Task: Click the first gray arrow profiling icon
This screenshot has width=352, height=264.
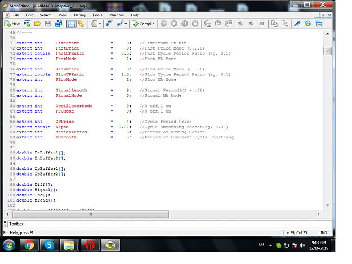Action: (241, 24)
